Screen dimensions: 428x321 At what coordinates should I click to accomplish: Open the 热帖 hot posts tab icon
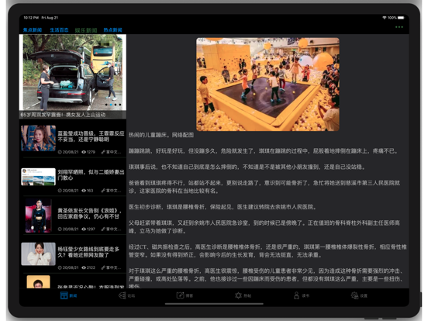pyautogui.click(x=238, y=295)
